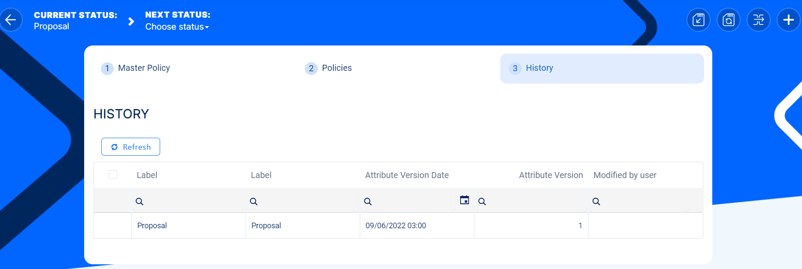Image resolution: width=802 pixels, height=269 pixels.
Task: Open the Policies tab
Action: (336, 68)
